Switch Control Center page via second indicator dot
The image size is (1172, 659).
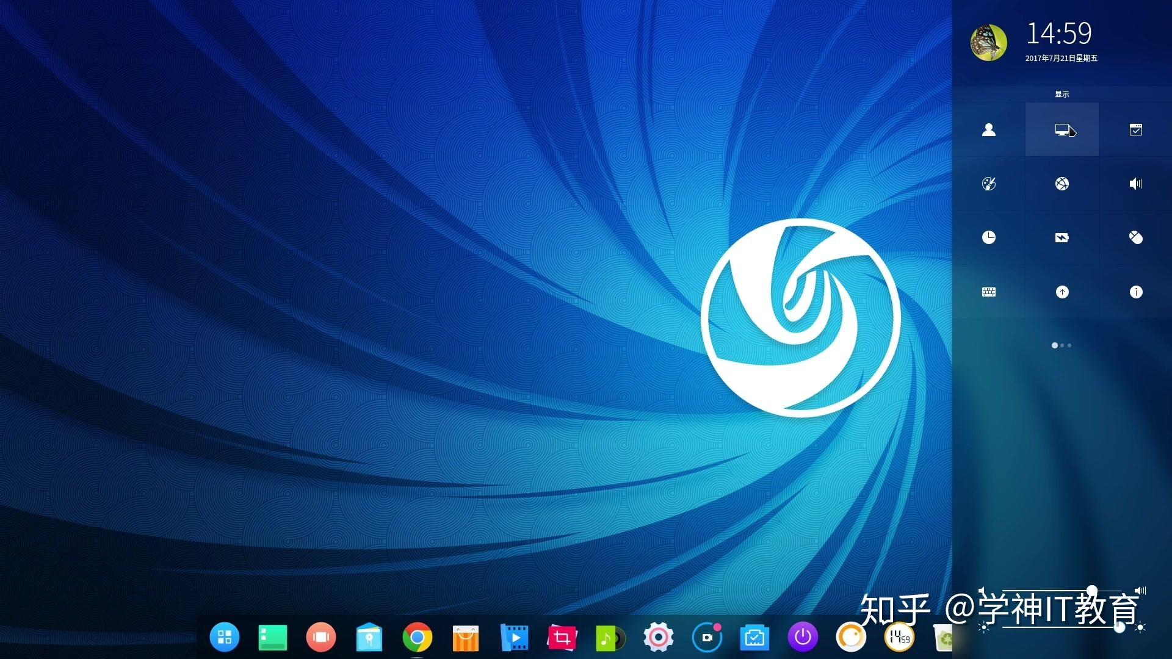point(1062,345)
